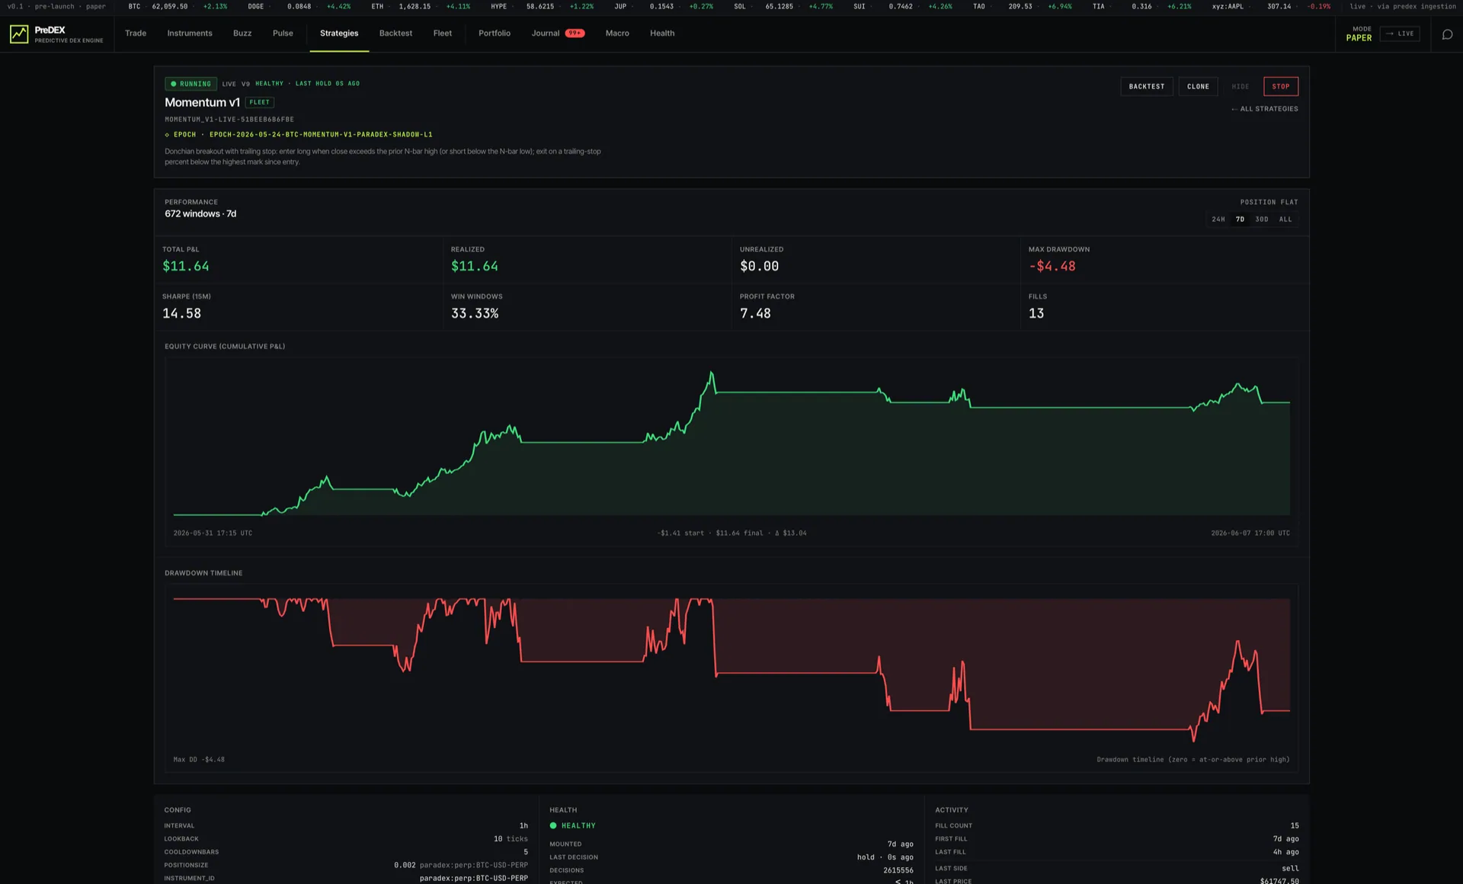Switch to the Macro tab
Image resolution: width=1463 pixels, height=884 pixels.
(x=617, y=34)
